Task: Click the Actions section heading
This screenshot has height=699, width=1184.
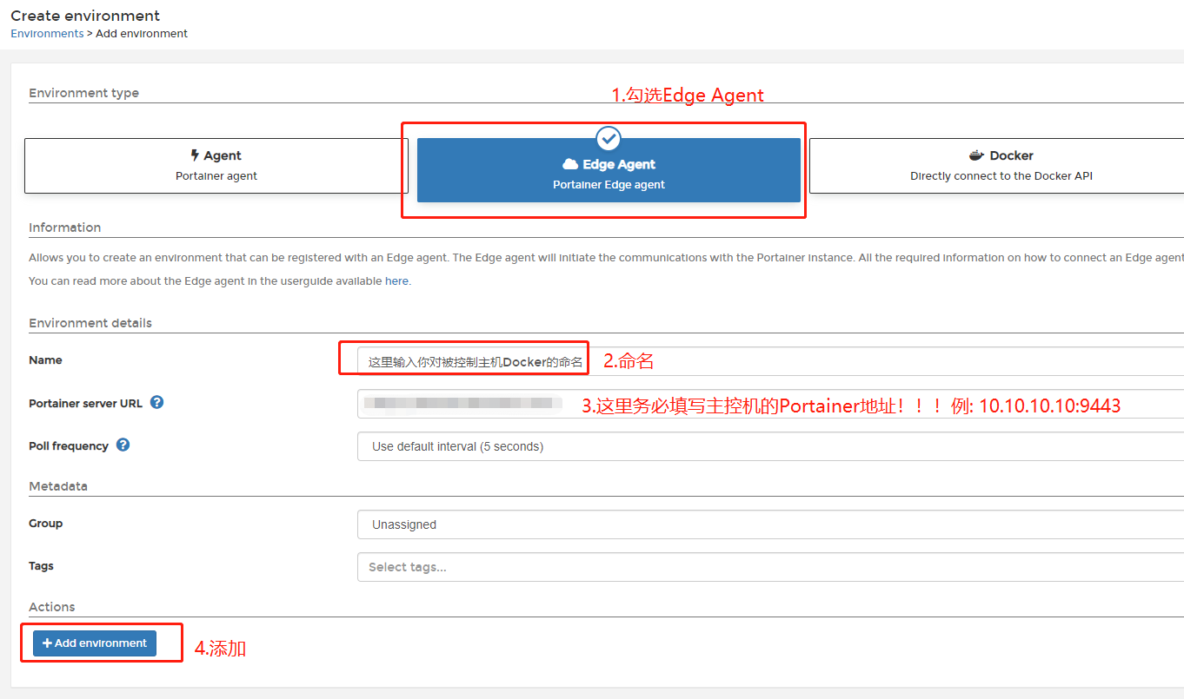Action: 52,607
